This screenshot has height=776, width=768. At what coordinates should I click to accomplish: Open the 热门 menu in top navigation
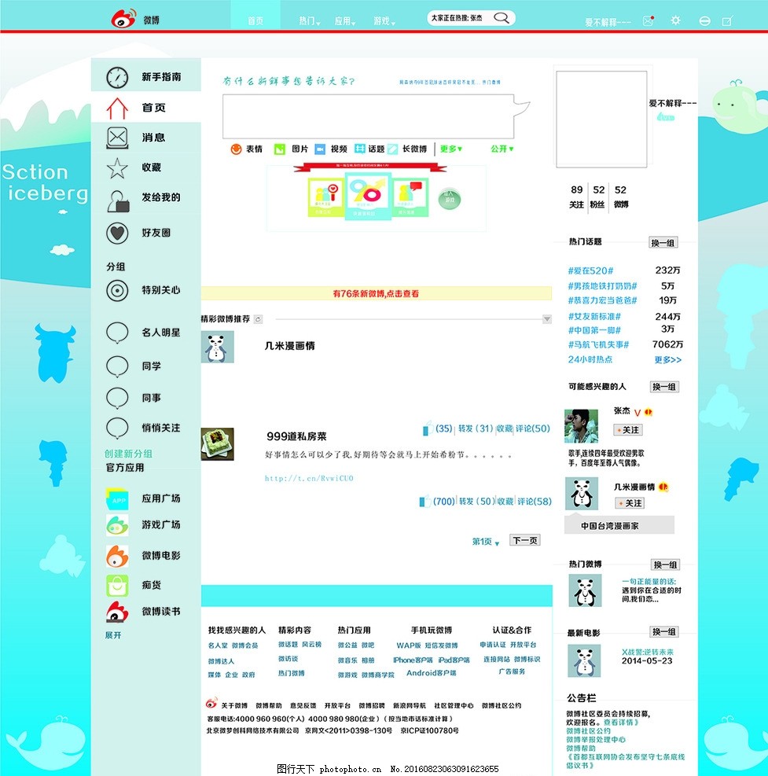point(309,21)
